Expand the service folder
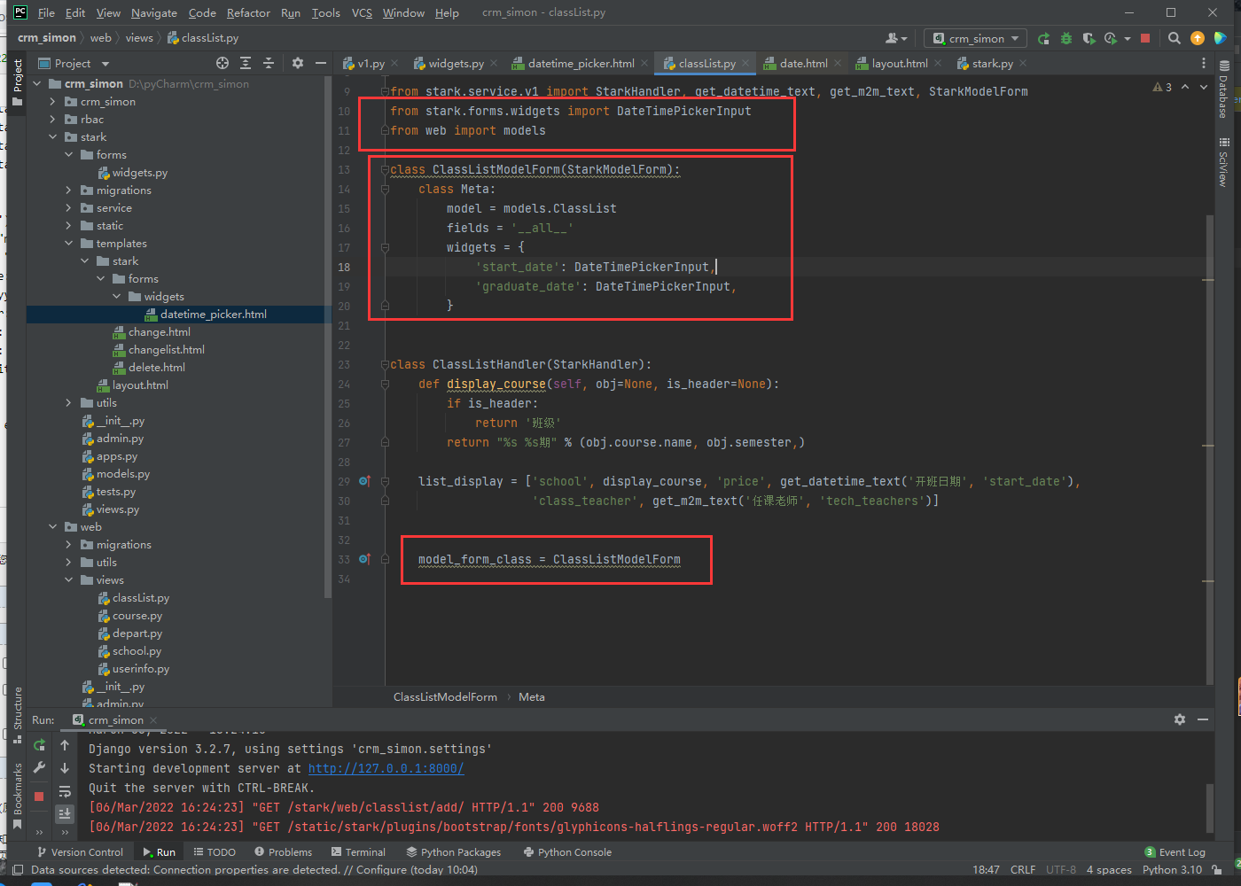 [69, 207]
